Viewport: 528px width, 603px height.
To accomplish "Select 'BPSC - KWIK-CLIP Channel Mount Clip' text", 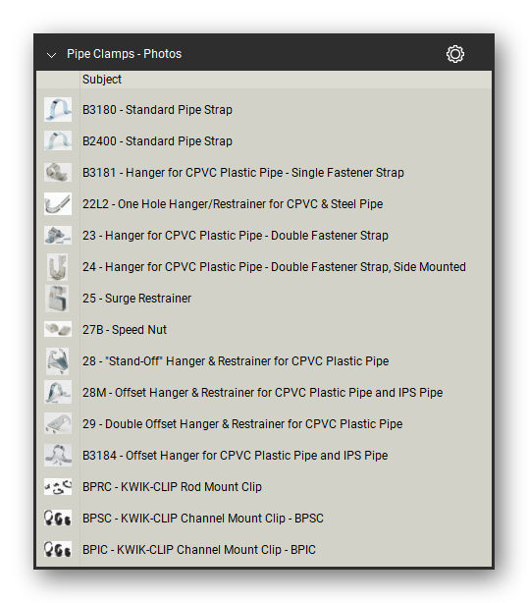I will point(203,519).
